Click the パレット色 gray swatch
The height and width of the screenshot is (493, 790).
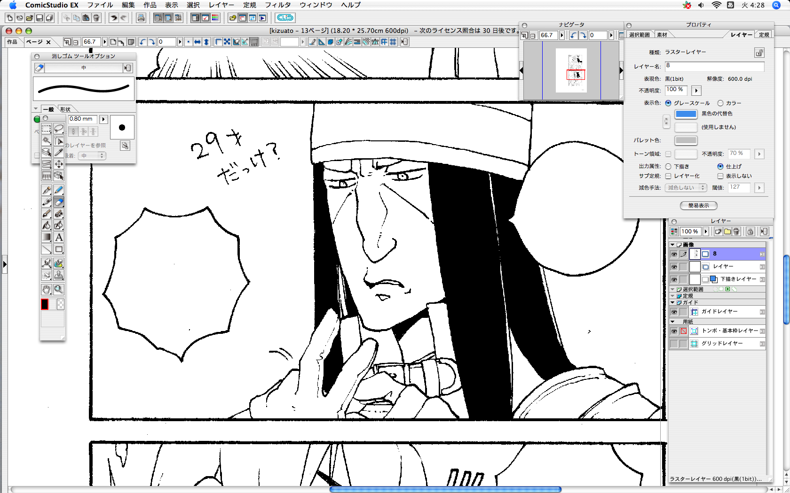686,140
